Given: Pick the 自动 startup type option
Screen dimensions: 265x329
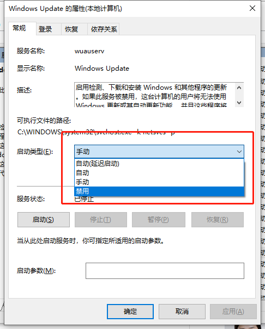Looking at the screenshot, I should click(159, 173).
